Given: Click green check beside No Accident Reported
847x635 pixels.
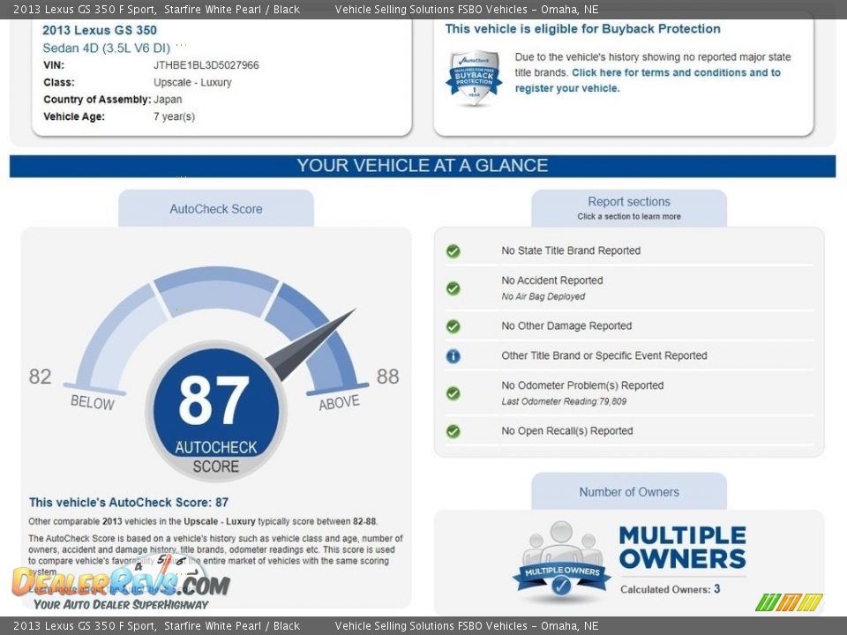Looking at the screenshot, I should [x=453, y=288].
